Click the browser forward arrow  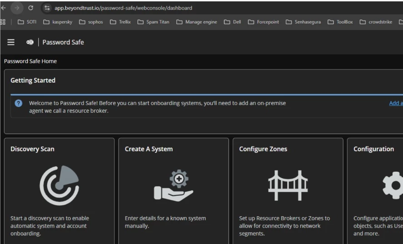coord(17,8)
